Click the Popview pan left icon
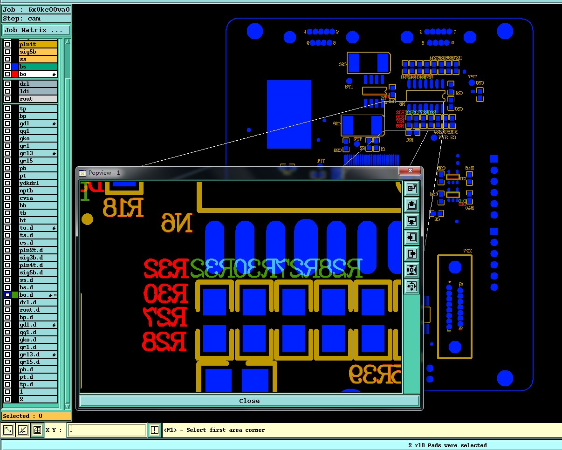This screenshot has height=450, width=562. click(x=411, y=237)
